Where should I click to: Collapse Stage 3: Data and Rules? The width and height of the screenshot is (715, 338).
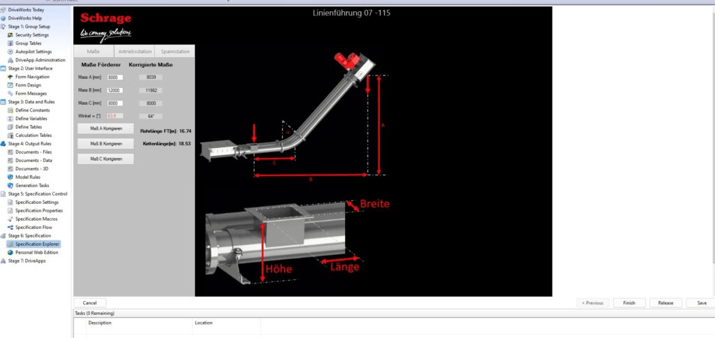(x=3, y=102)
